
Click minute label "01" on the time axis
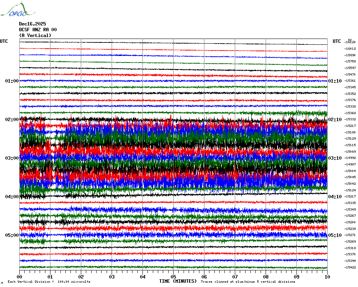coord(50,277)
